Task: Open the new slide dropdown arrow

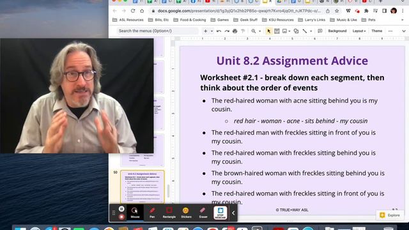Action: (x=212, y=31)
